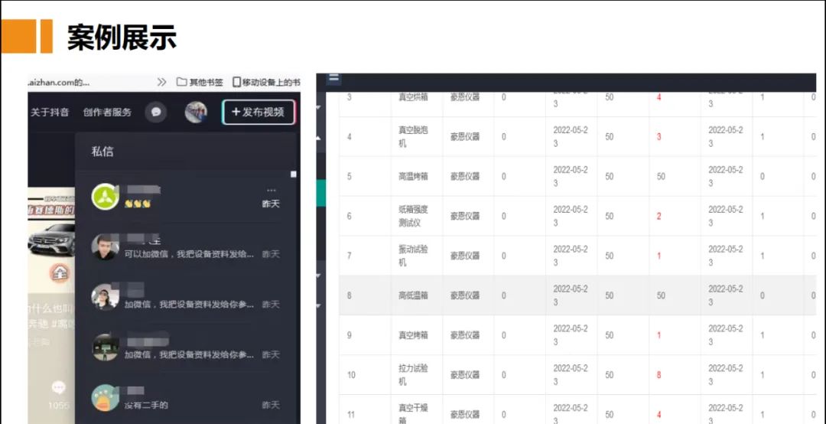Open 移动设备上的书签 bookmark folder
826x424 pixels.
267,82
